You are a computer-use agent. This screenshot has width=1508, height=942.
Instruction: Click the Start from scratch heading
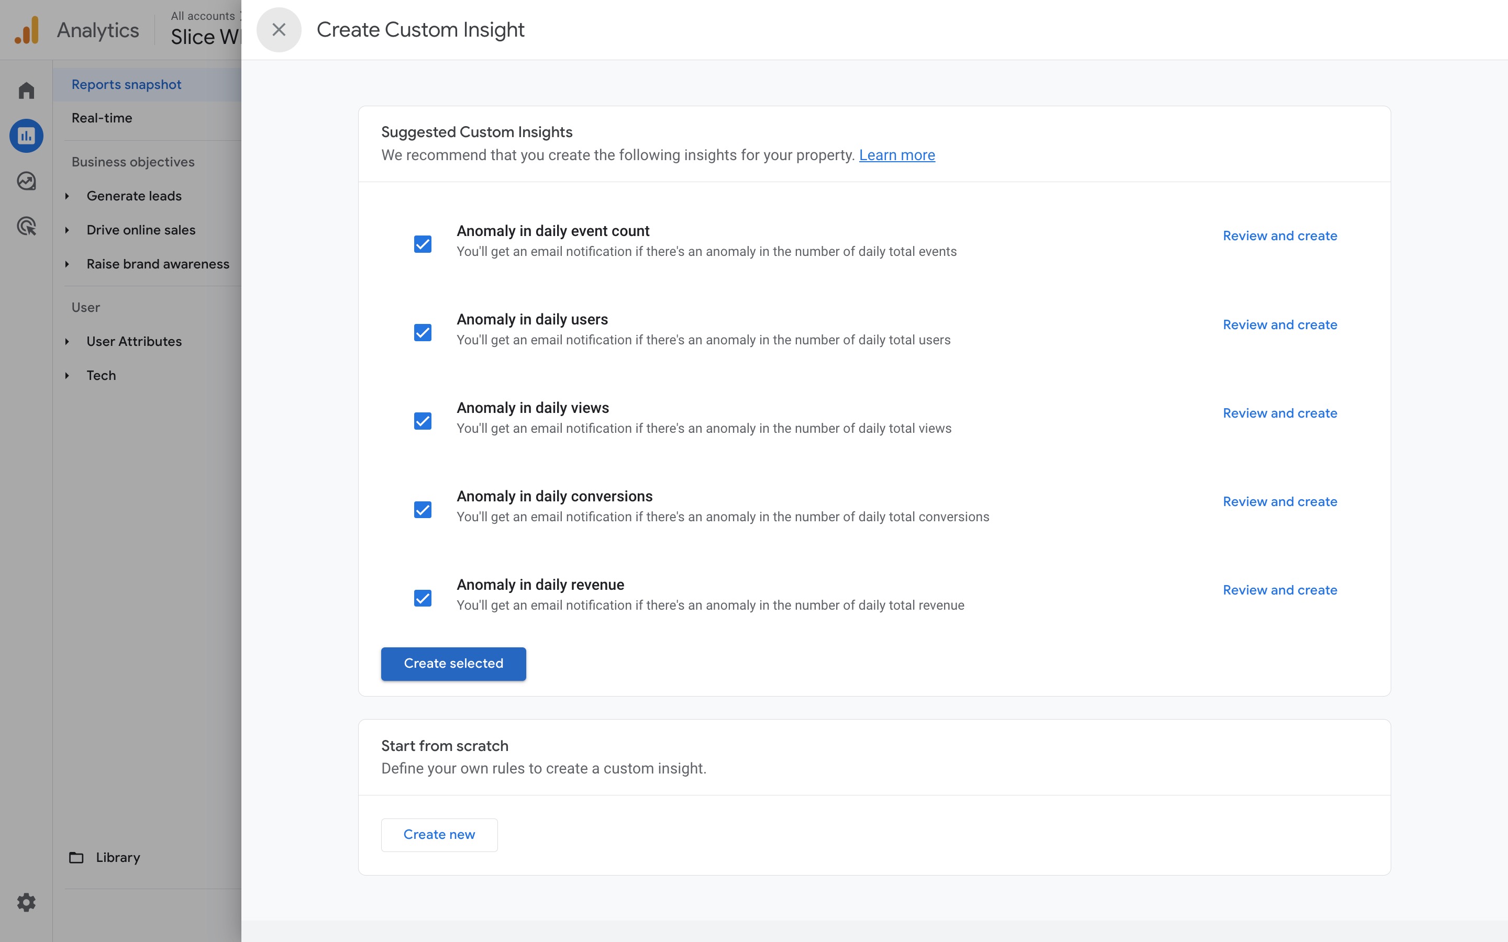[445, 746]
